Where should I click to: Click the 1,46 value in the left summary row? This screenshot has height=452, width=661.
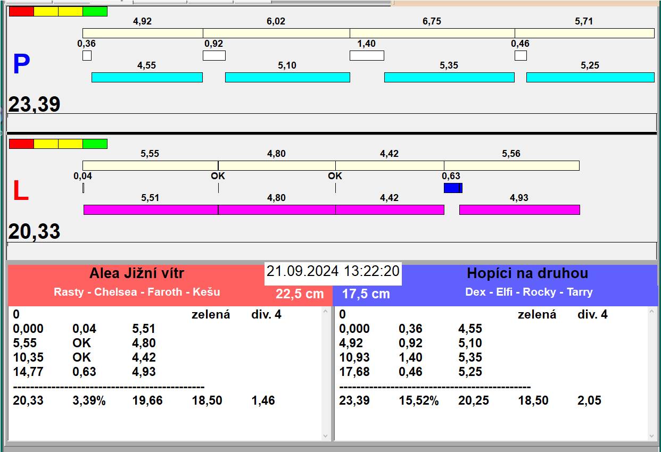click(263, 400)
